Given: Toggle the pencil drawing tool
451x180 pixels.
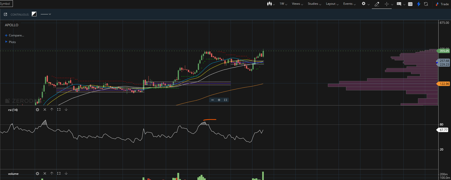Looking at the screenshot, I should (x=377, y=4).
